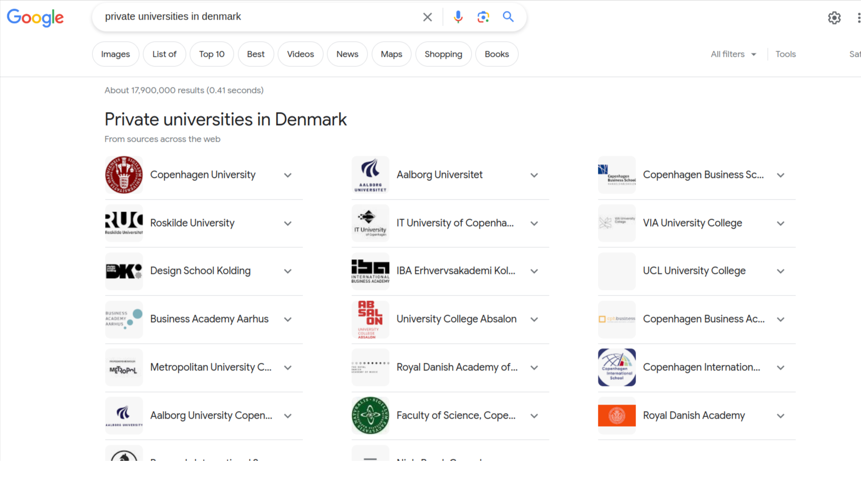Switch to the Maps filter
The image size is (861, 493).
391,54
